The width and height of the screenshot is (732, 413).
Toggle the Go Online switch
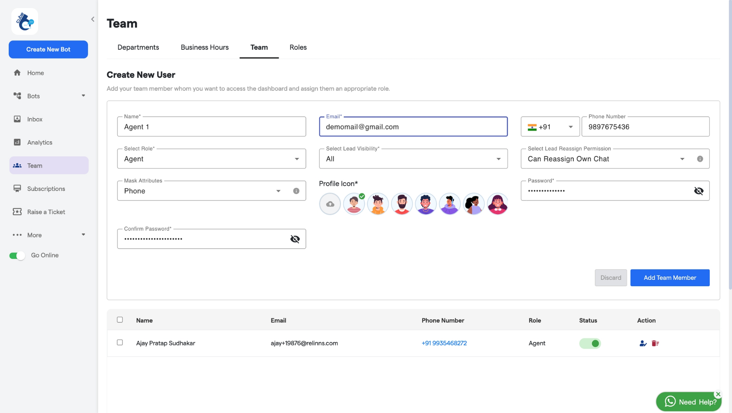click(17, 255)
